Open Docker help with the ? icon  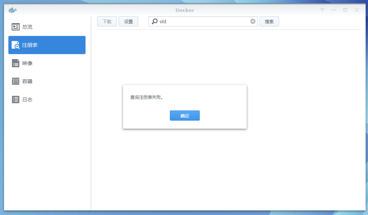(321, 10)
